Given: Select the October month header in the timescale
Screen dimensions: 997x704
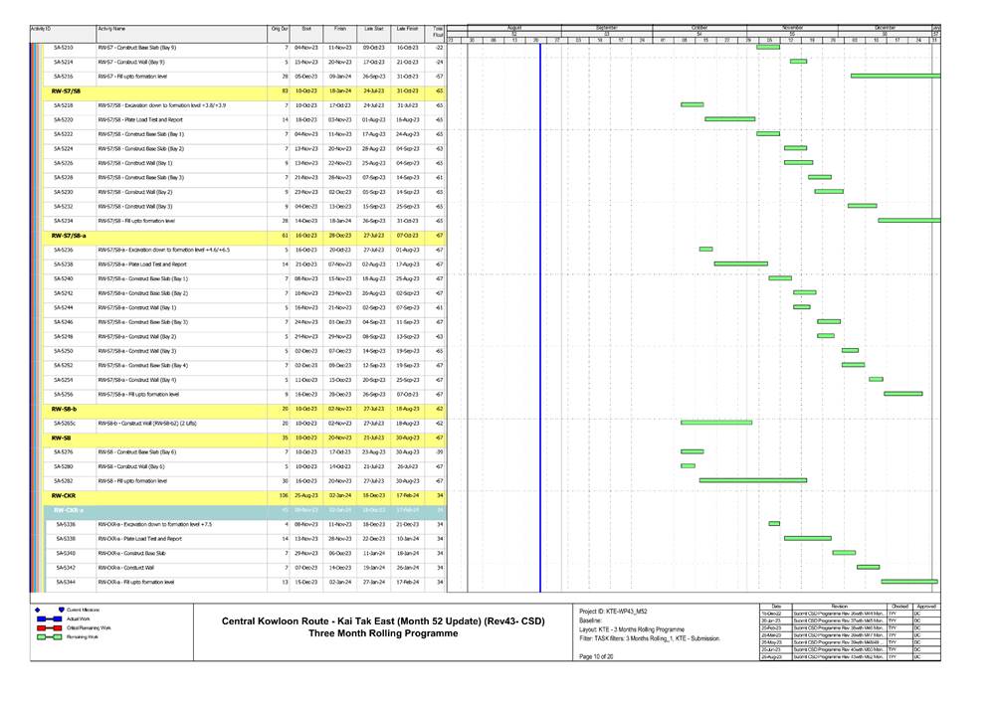Looking at the screenshot, I should 700,27.
